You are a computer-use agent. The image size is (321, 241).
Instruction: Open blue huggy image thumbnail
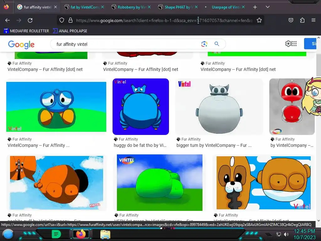(x=141, y=107)
